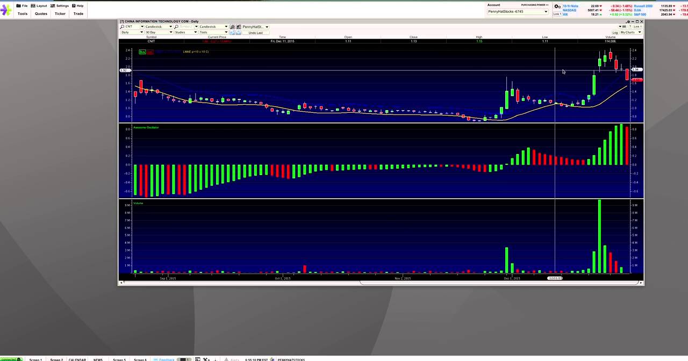
Task: Open the chart Tools dropdown
Action: (x=213, y=32)
